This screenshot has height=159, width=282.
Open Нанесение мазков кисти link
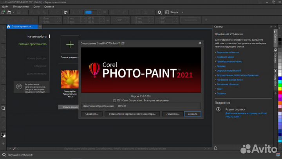230,79
